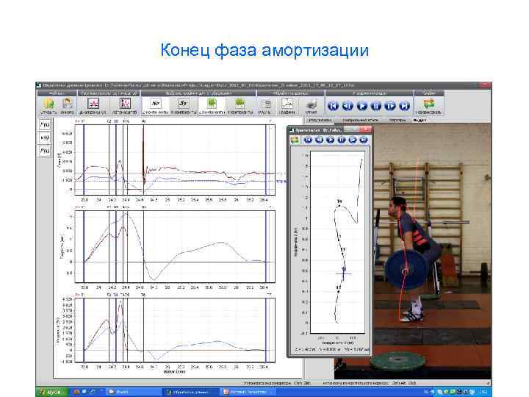Open the athlete profile icon next to Open

pyautogui.click(x=67, y=104)
